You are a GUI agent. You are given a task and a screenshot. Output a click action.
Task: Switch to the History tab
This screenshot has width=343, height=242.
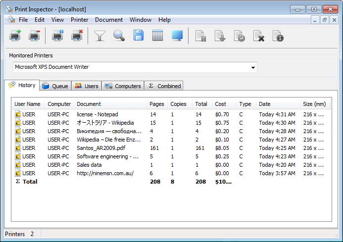tap(22, 85)
